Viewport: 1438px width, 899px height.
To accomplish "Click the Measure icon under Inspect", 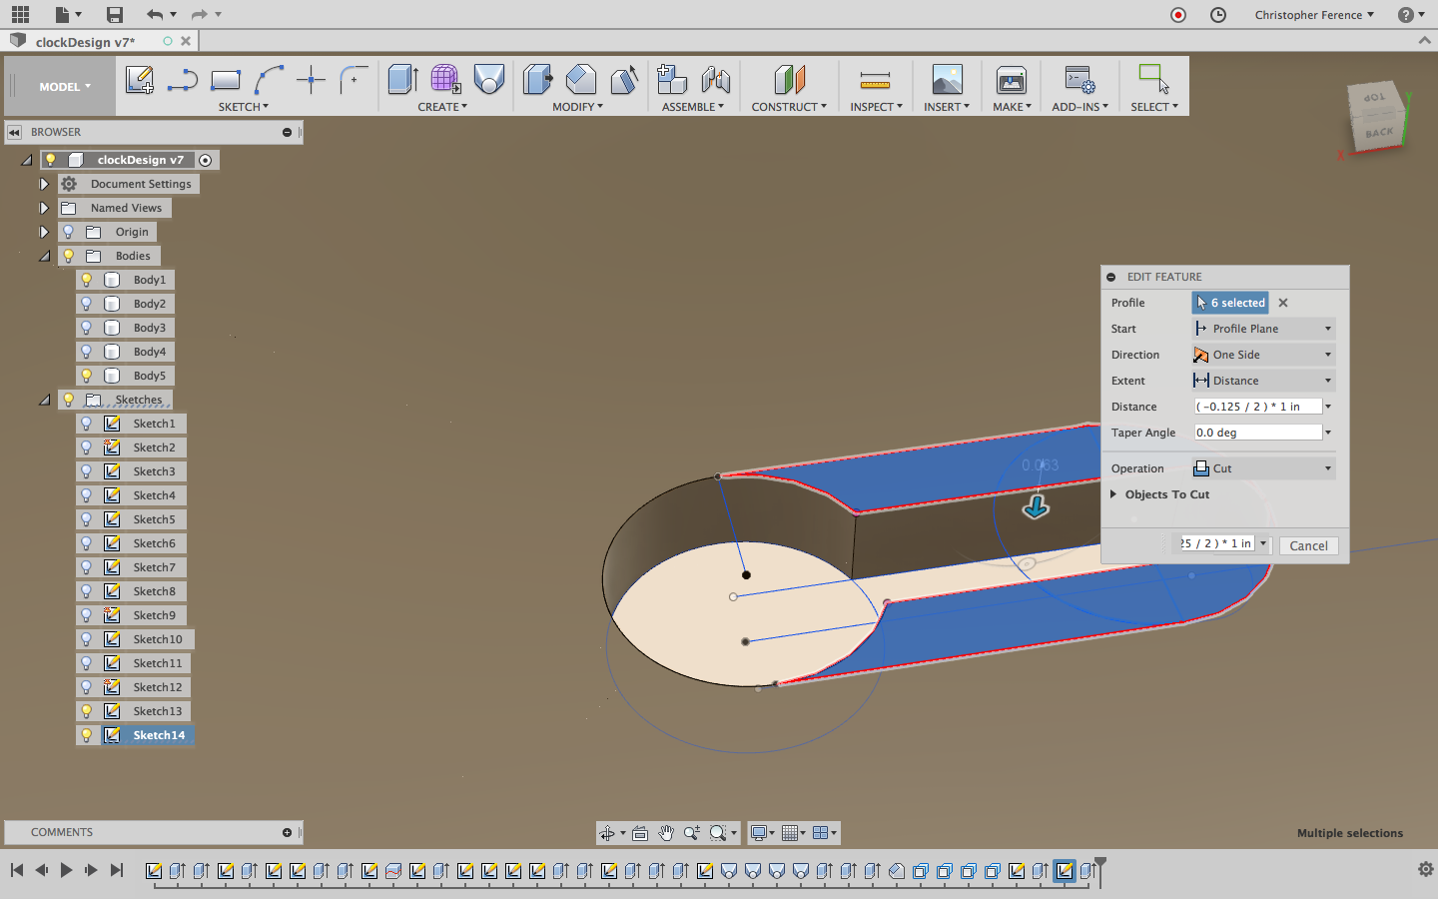I will pyautogui.click(x=875, y=80).
